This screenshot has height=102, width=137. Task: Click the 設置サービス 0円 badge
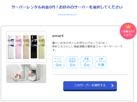coord(87,62)
